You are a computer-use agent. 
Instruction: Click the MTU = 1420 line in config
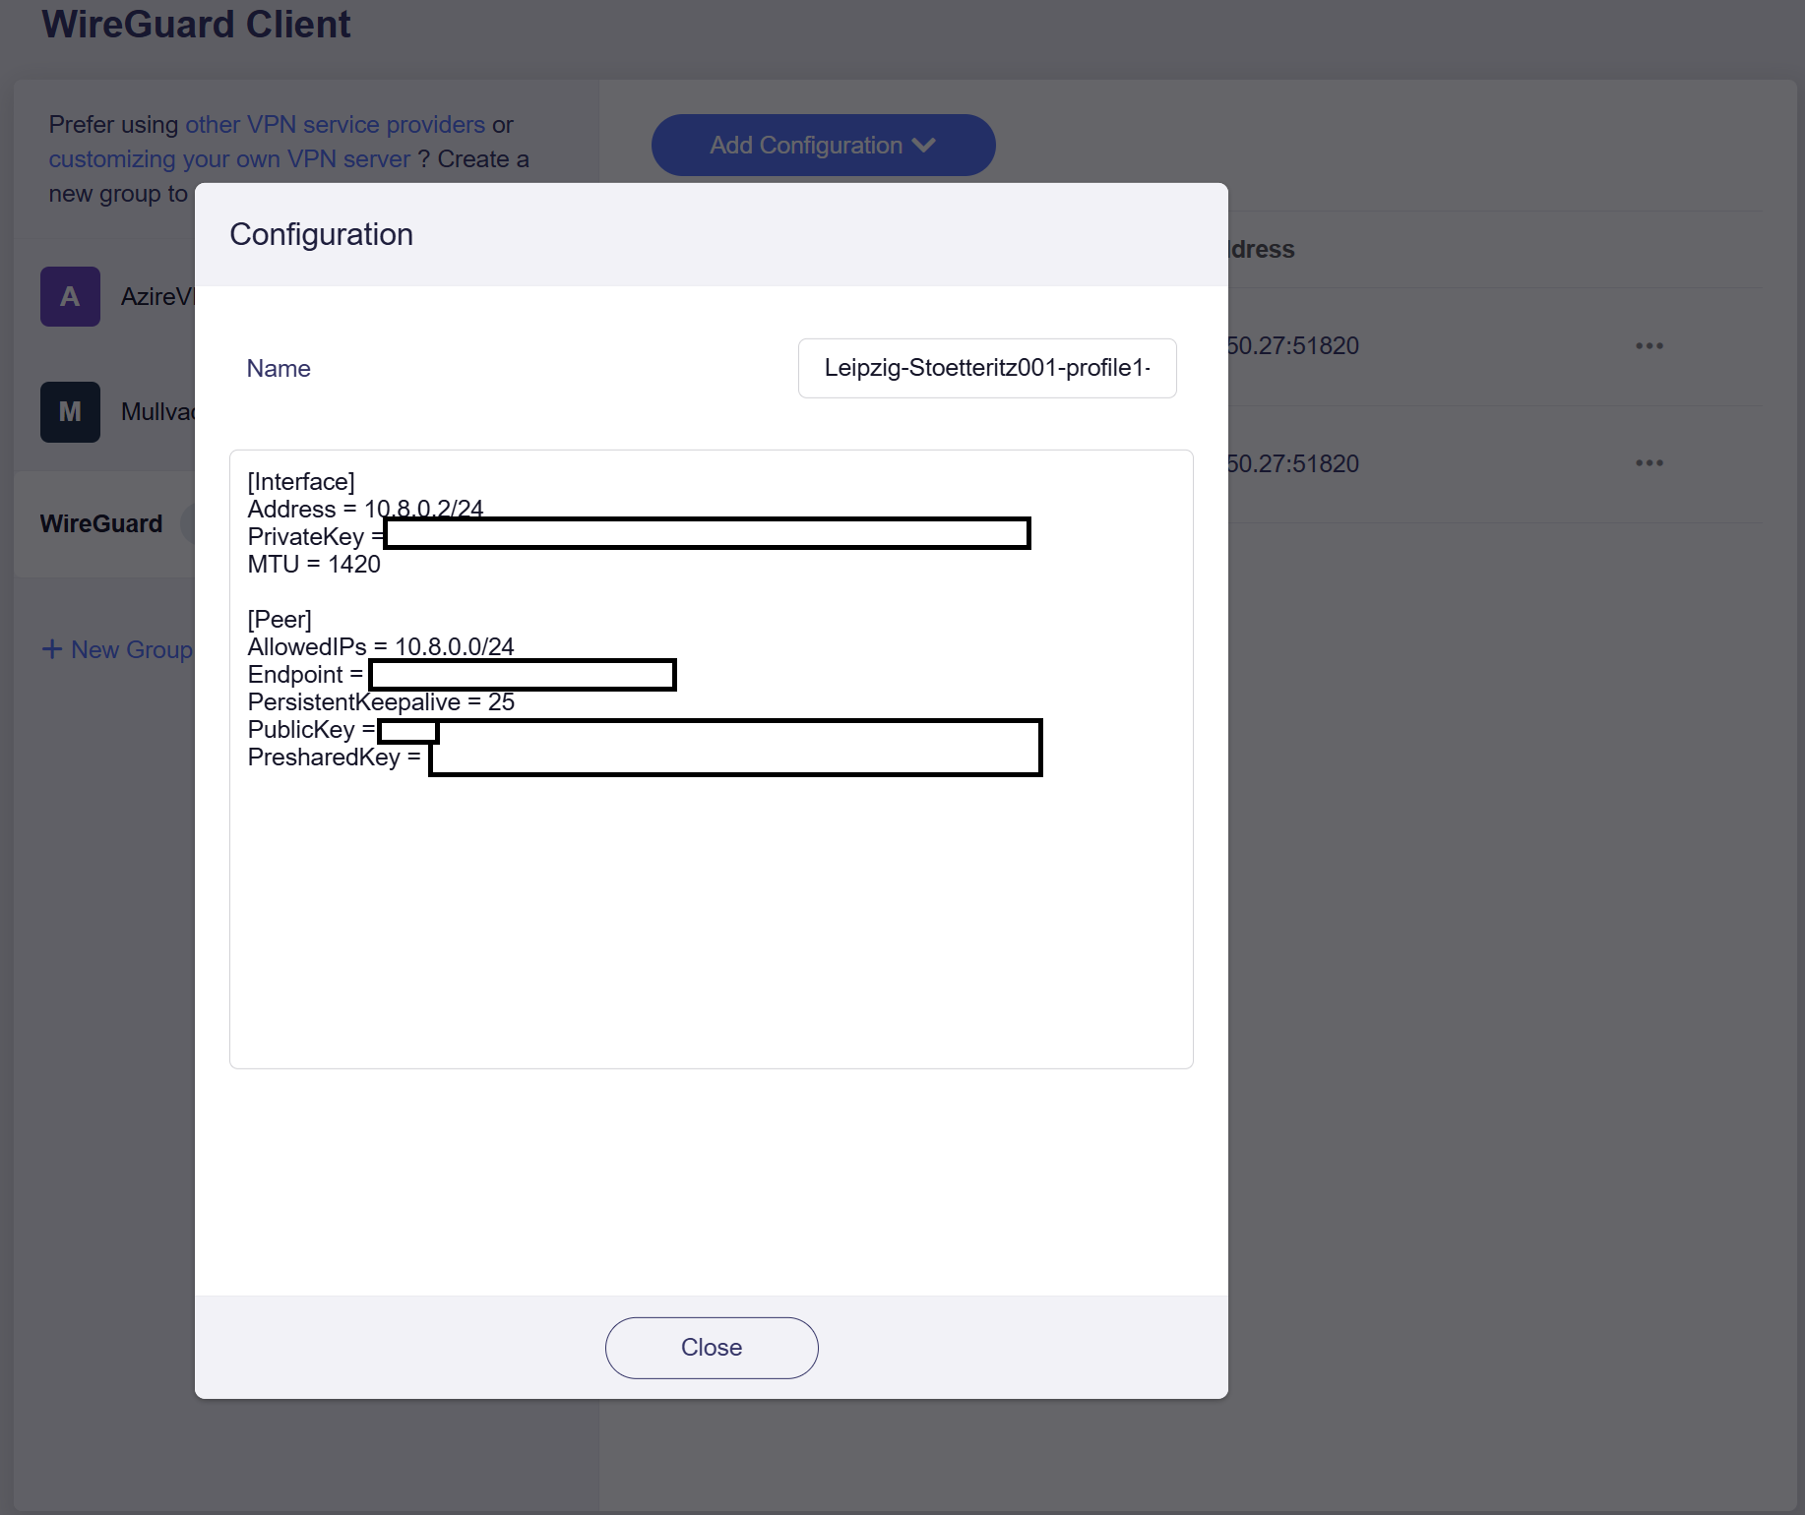coord(314,565)
